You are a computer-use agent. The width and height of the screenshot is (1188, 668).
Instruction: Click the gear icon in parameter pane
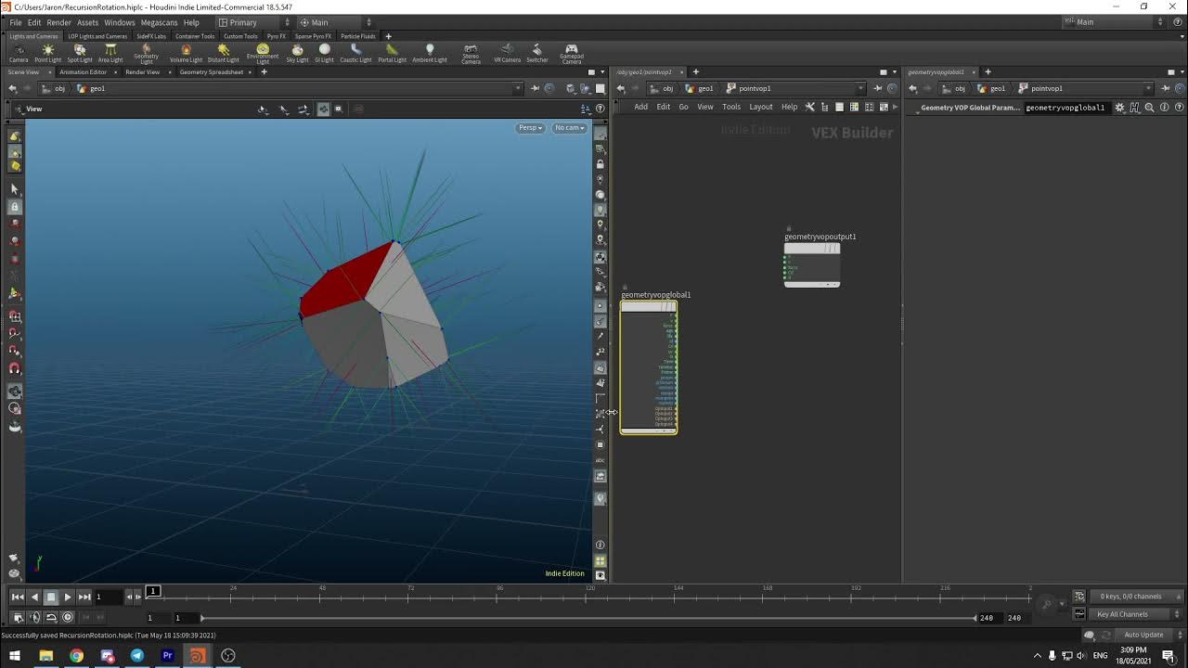pyautogui.click(x=1119, y=108)
